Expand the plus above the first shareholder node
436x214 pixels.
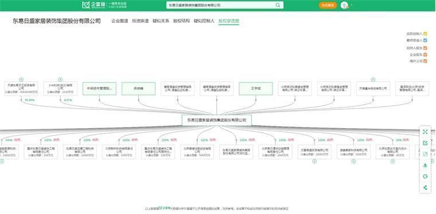click(x=21, y=80)
